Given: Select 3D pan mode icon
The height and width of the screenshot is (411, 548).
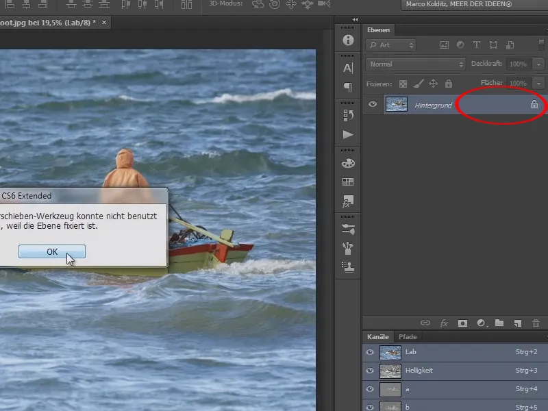Looking at the screenshot, I should pos(290,4).
